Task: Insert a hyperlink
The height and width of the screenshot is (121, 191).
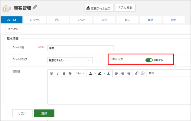Action: pos(136,73)
